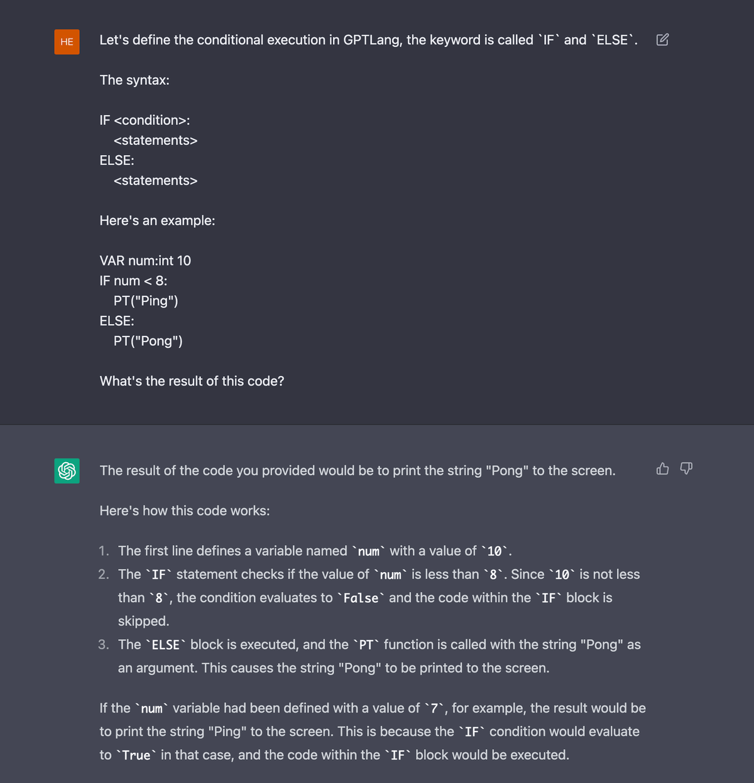Click the thumbs up icon
This screenshot has width=754, height=783.
tap(662, 469)
